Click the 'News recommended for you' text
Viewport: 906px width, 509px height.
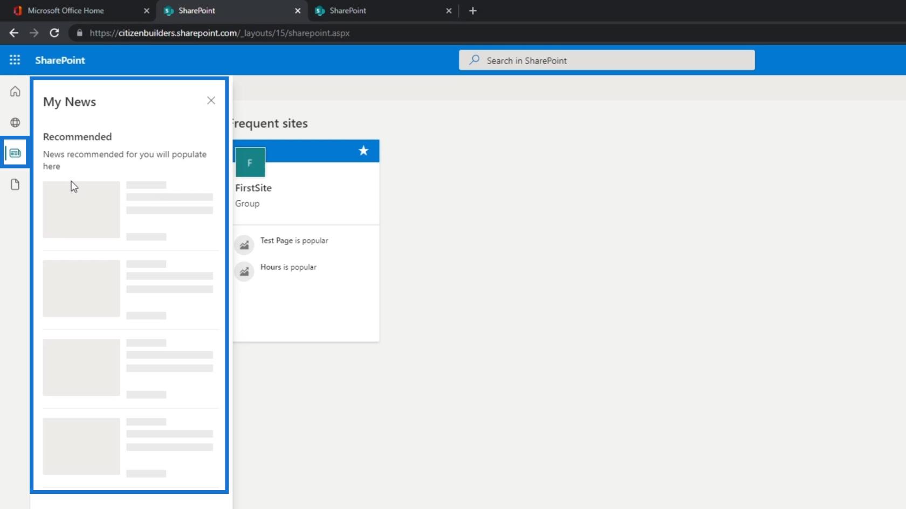pyautogui.click(x=125, y=160)
